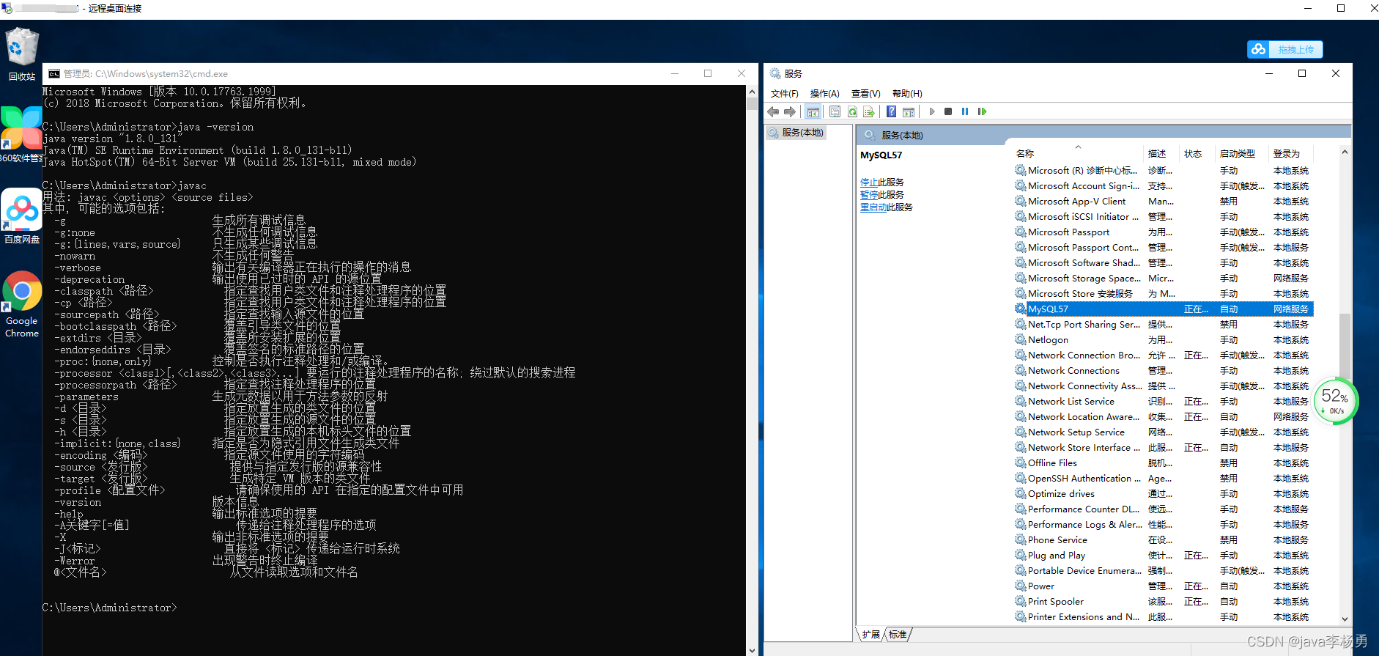Click the Services list scroll down arrow

[x=1345, y=619]
